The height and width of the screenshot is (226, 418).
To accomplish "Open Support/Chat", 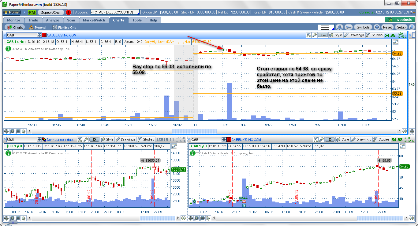I will point(51,13).
